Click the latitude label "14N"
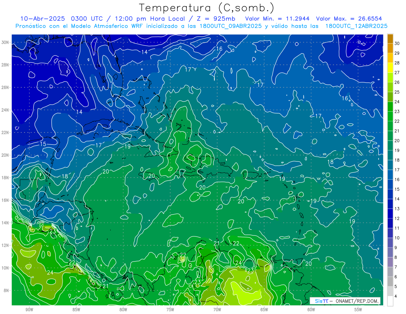The image size is (406, 314). 6,223
